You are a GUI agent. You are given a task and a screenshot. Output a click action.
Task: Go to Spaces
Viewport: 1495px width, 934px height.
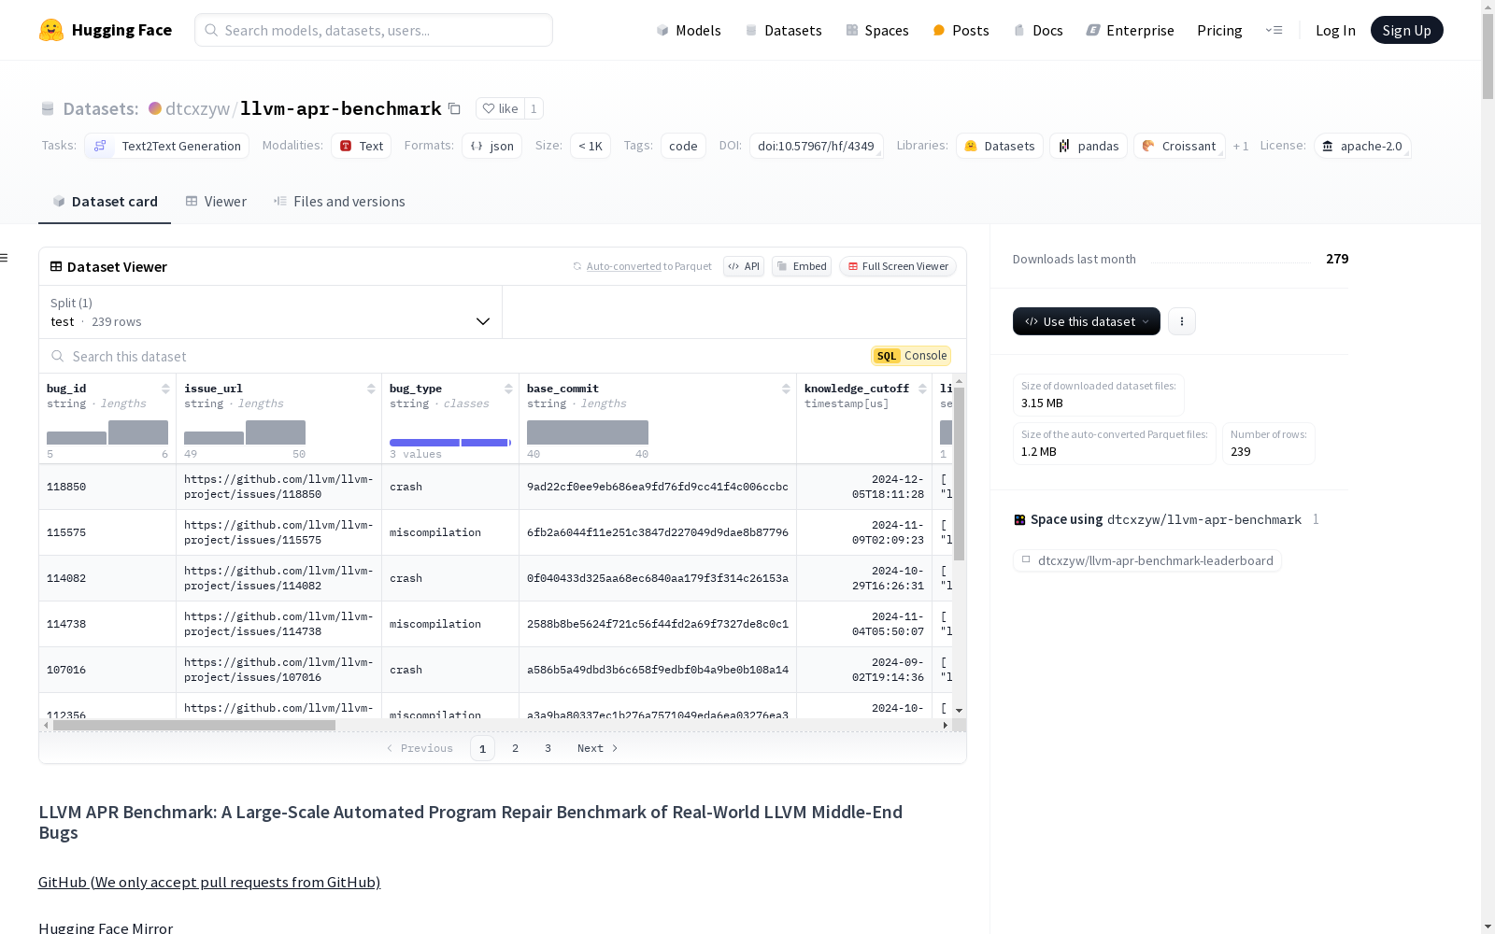tap(876, 30)
